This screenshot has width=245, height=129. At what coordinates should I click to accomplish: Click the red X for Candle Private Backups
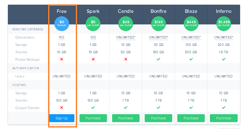[x=126, y=59]
